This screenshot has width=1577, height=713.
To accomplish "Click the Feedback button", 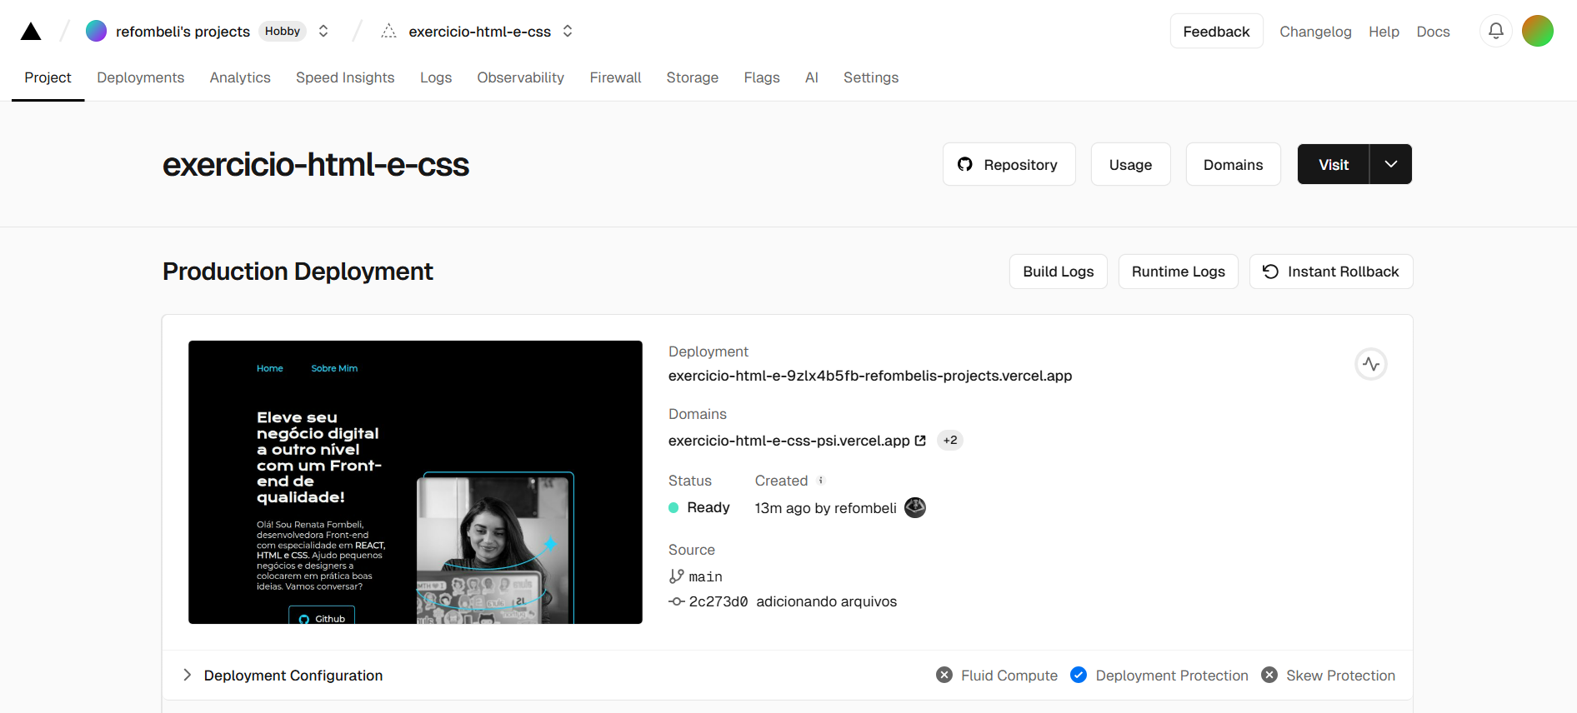I will click(x=1216, y=31).
